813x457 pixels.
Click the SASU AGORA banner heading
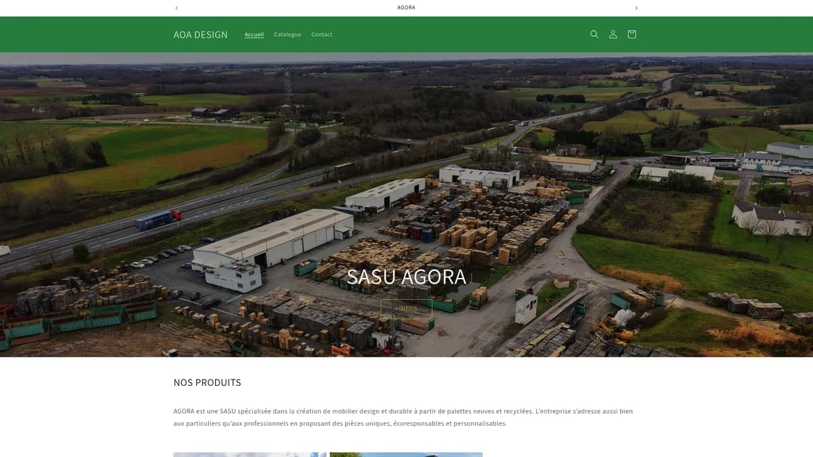pyautogui.click(x=406, y=277)
